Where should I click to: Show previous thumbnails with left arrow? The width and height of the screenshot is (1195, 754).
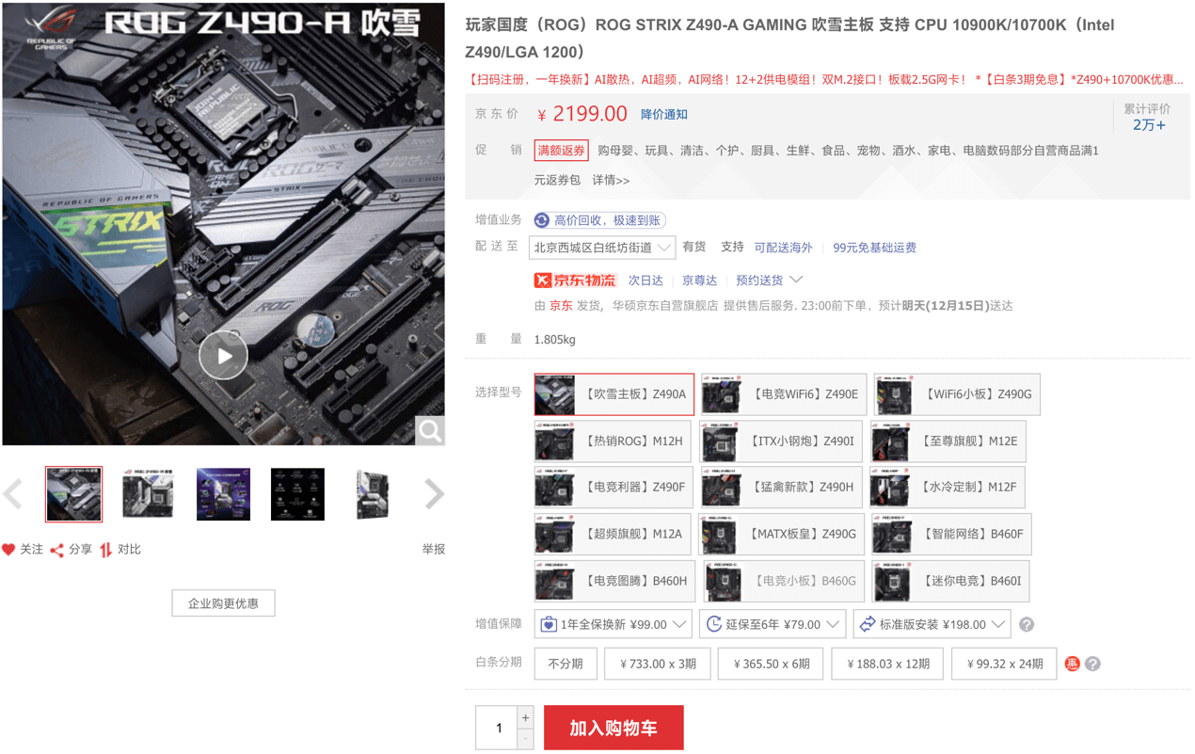pos(13,494)
